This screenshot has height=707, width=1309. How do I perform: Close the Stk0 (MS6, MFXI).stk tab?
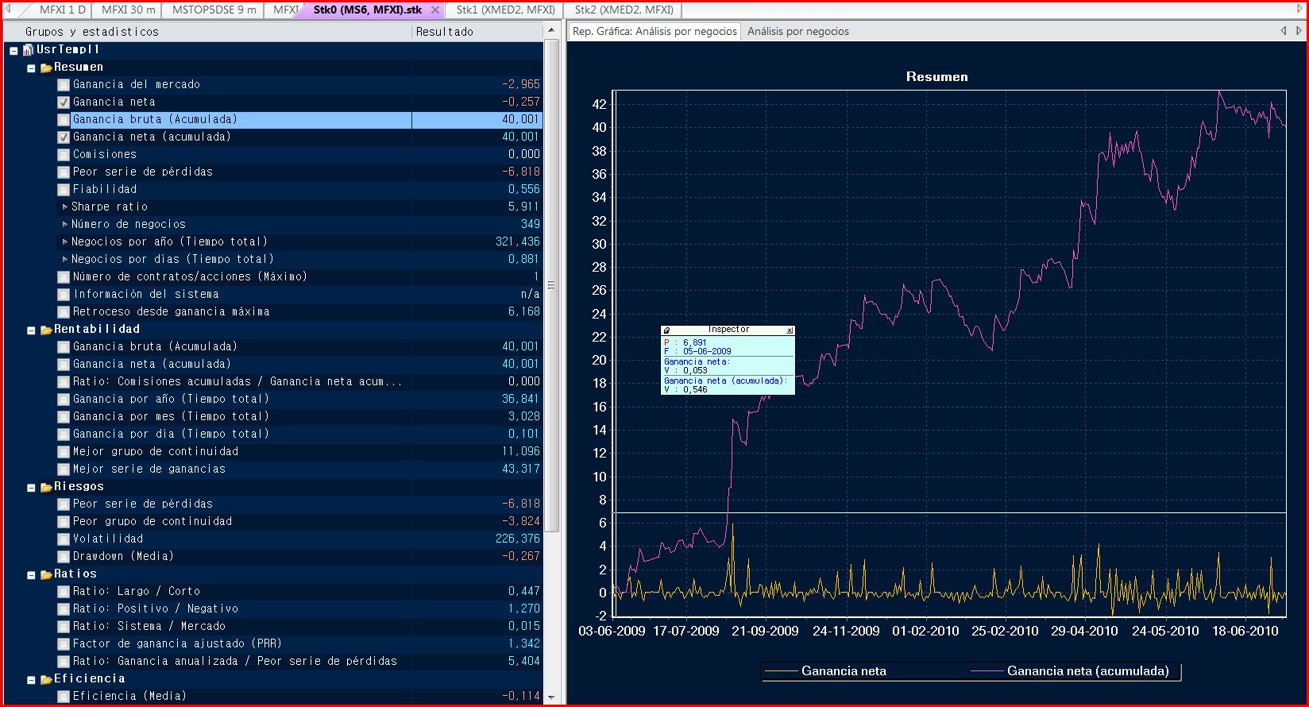[435, 10]
